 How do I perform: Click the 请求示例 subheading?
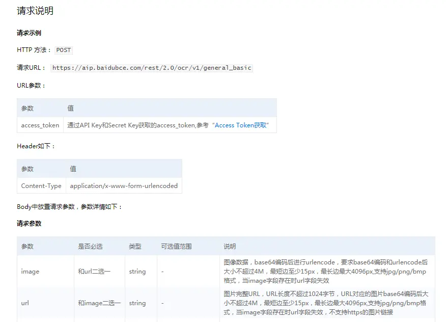29,33
